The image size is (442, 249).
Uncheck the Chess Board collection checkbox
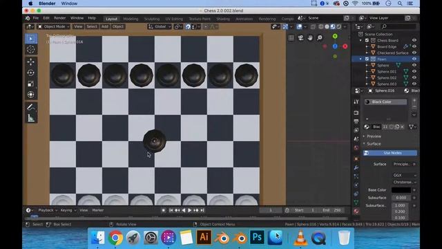pos(367,40)
